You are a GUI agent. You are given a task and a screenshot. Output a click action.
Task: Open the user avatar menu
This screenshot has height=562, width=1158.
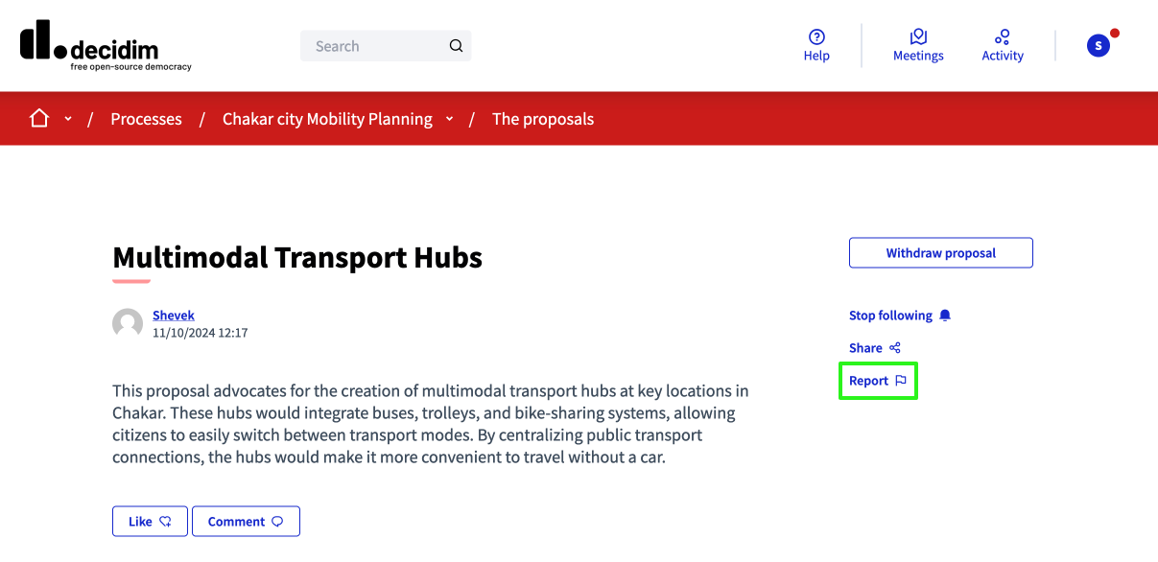pyautogui.click(x=1099, y=45)
